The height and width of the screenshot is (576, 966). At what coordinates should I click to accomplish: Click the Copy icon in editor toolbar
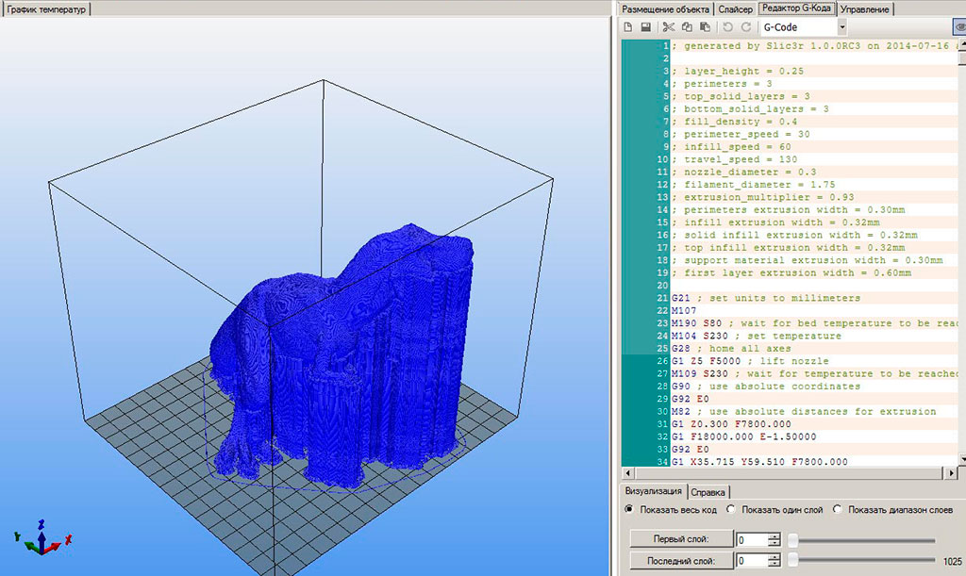tap(687, 27)
